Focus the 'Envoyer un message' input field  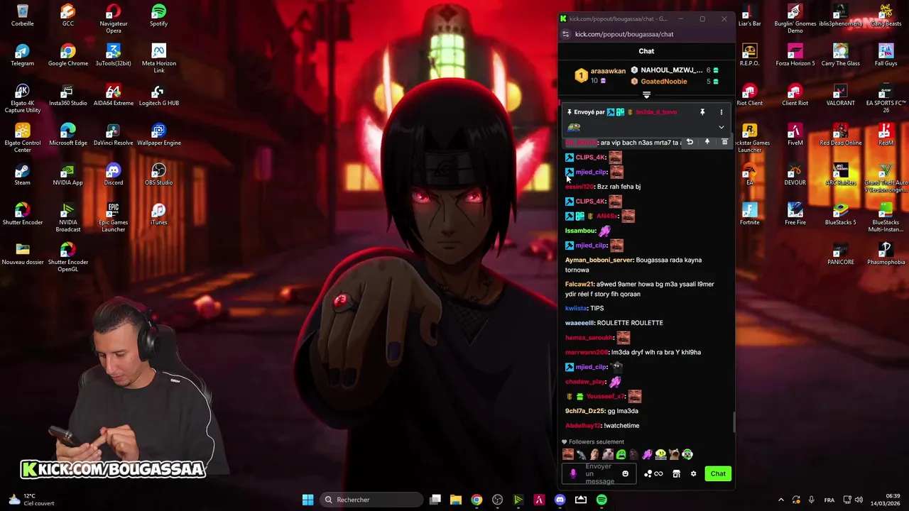(600, 473)
